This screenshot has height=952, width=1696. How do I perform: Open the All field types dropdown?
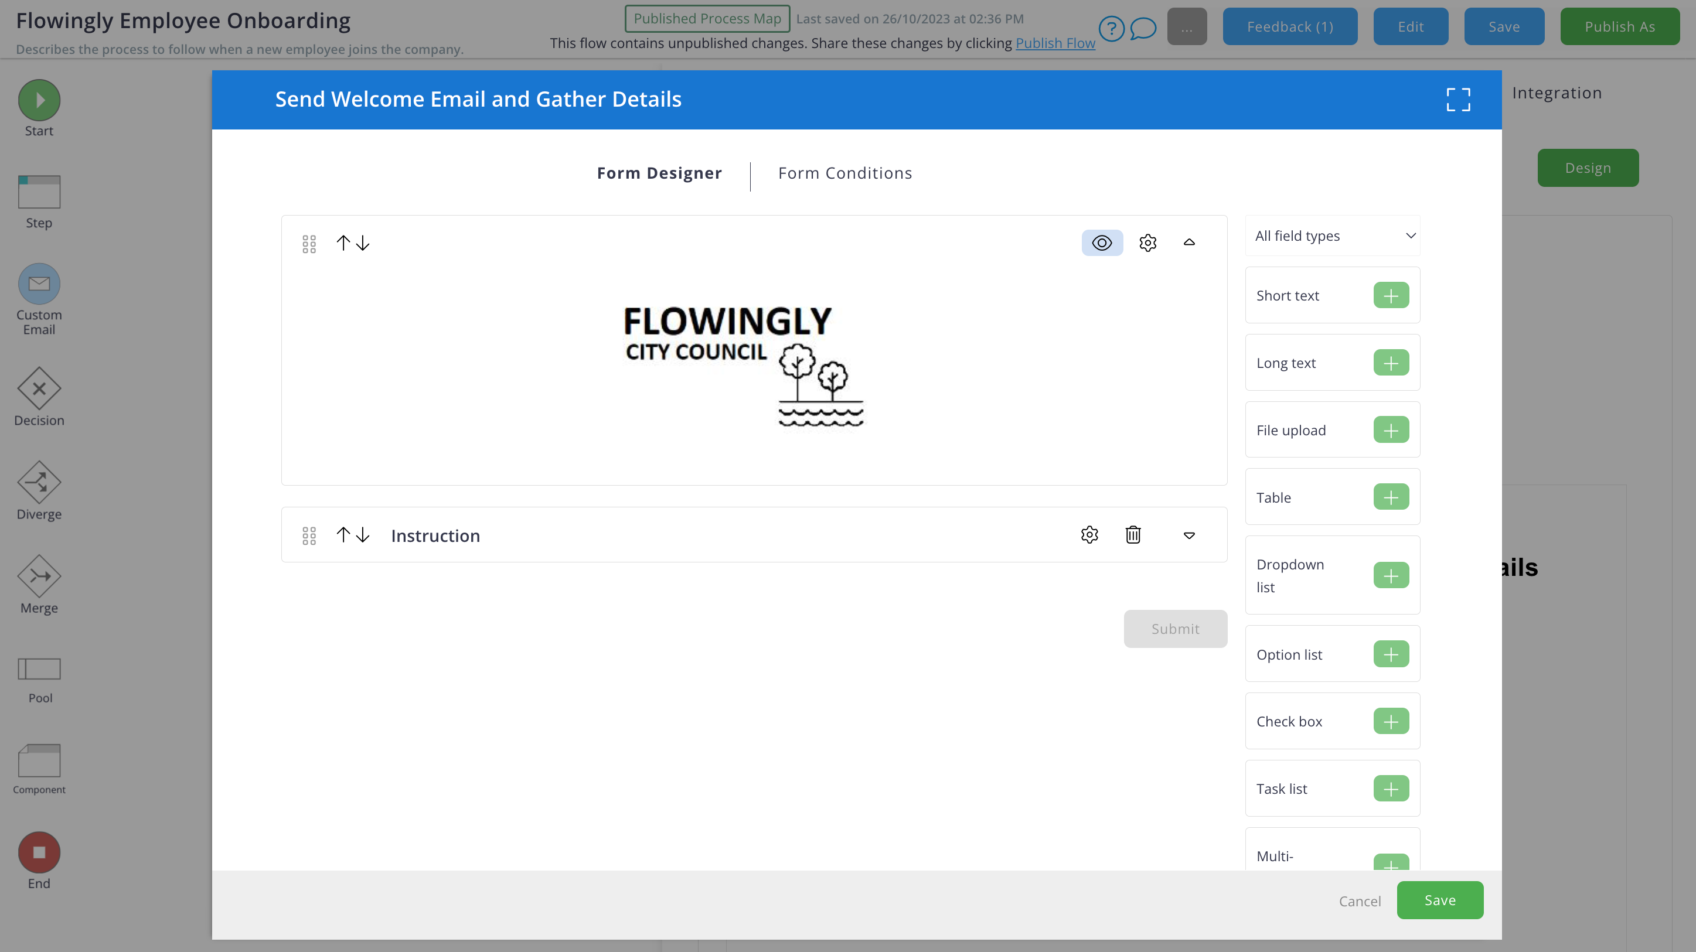pos(1331,235)
